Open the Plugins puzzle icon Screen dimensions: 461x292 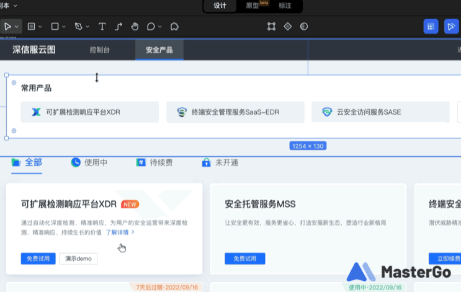174,27
